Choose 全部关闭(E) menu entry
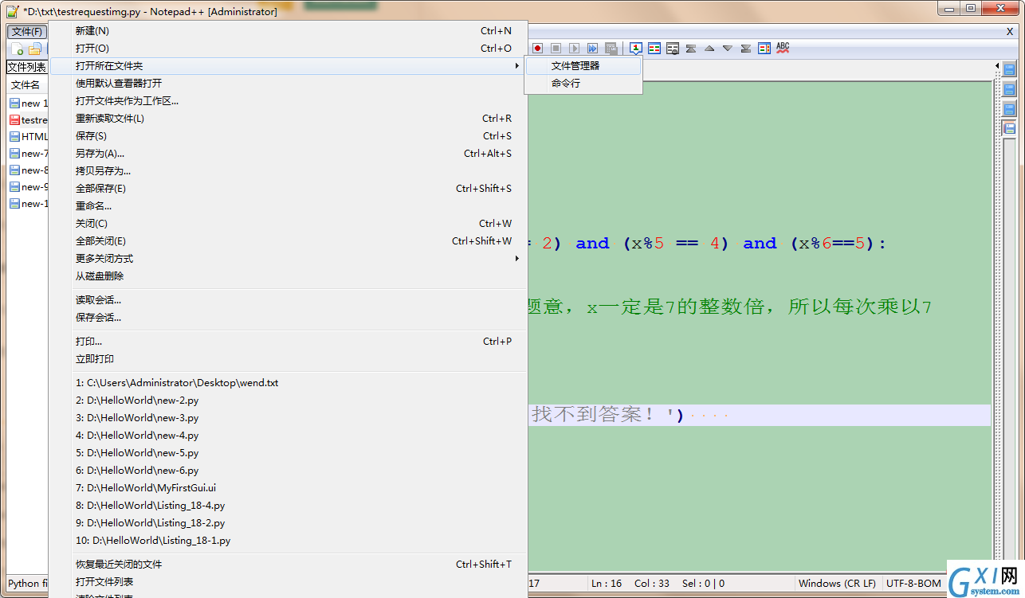The width and height of the screenshot is (1025, 598). point(289,241)
